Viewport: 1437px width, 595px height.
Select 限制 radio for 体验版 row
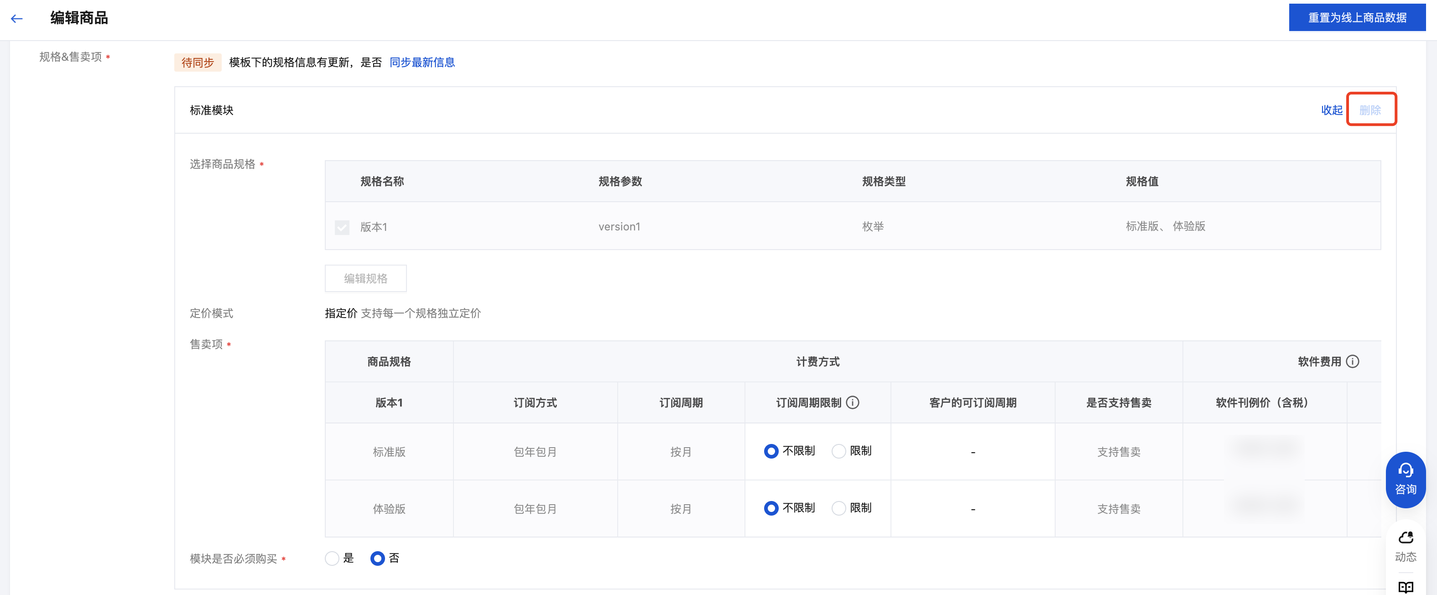838,508
